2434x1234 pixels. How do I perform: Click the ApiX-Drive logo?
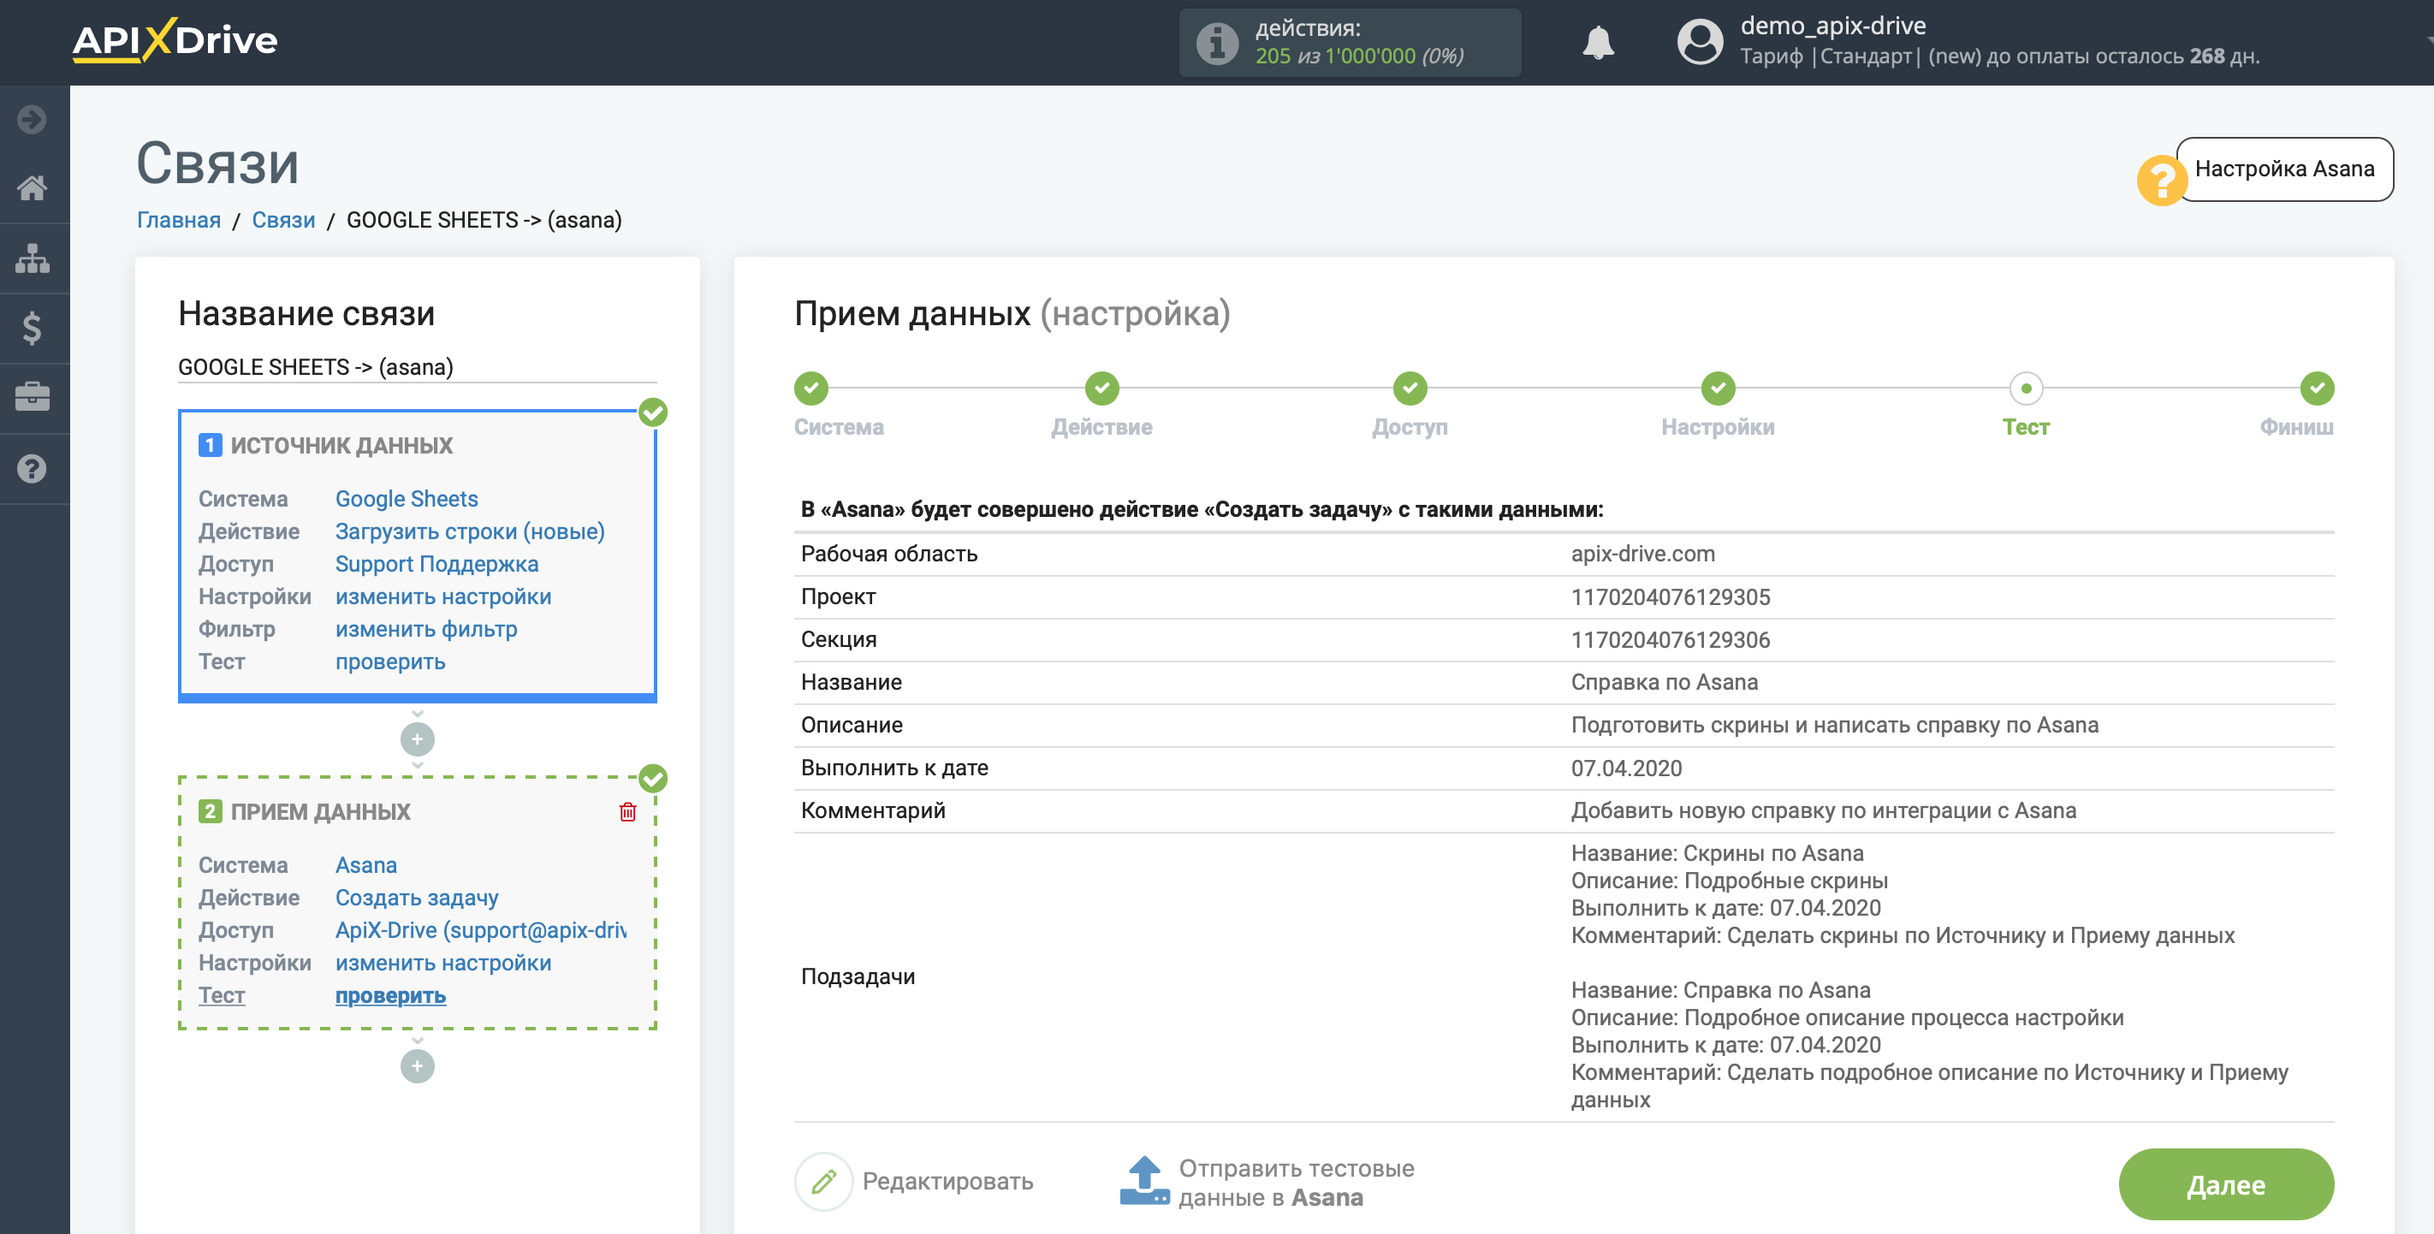175,40
